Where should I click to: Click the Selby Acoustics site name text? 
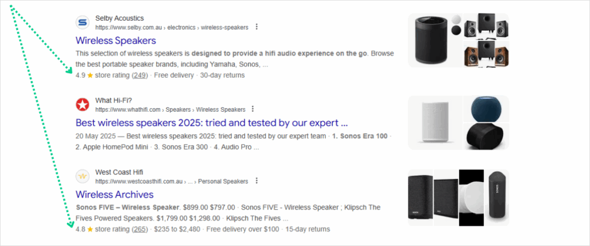(x=119, y=18)
